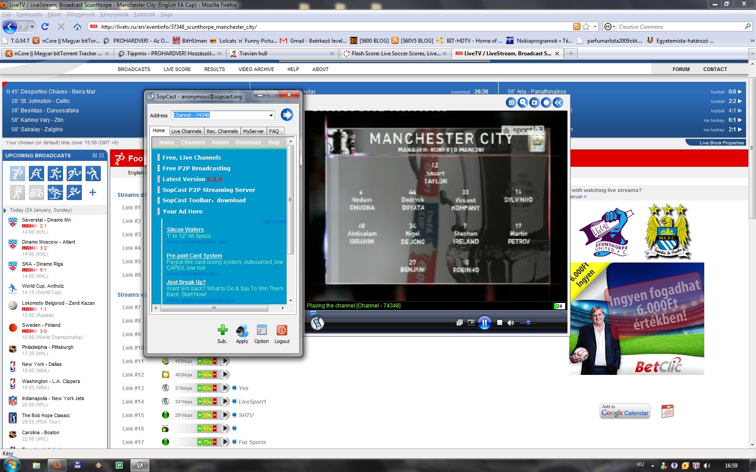Click the magnifier icon above the video

(522, 102)
